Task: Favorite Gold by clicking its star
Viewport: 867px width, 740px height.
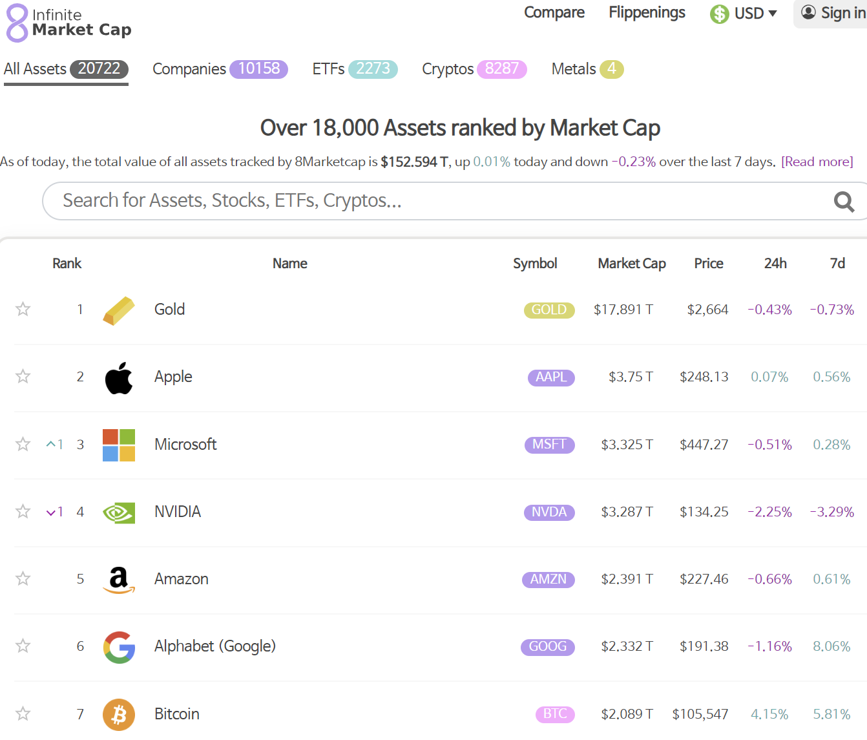Action: (23, 310)
